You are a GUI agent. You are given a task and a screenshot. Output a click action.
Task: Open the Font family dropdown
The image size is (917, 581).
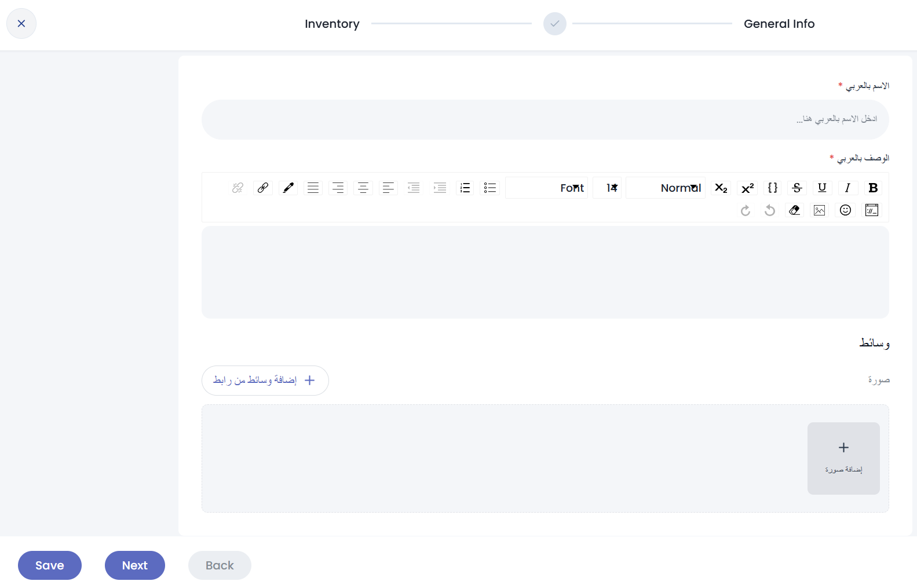click(546, 188)
